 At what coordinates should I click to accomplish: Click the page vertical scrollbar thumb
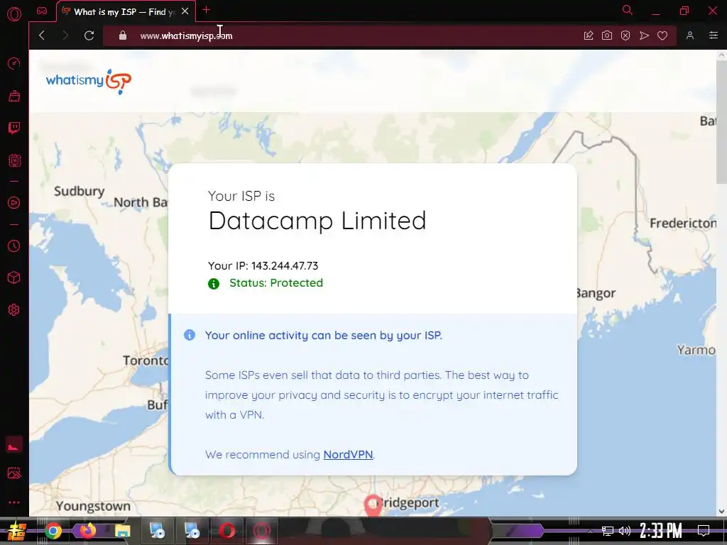click(x=721, y=121)
